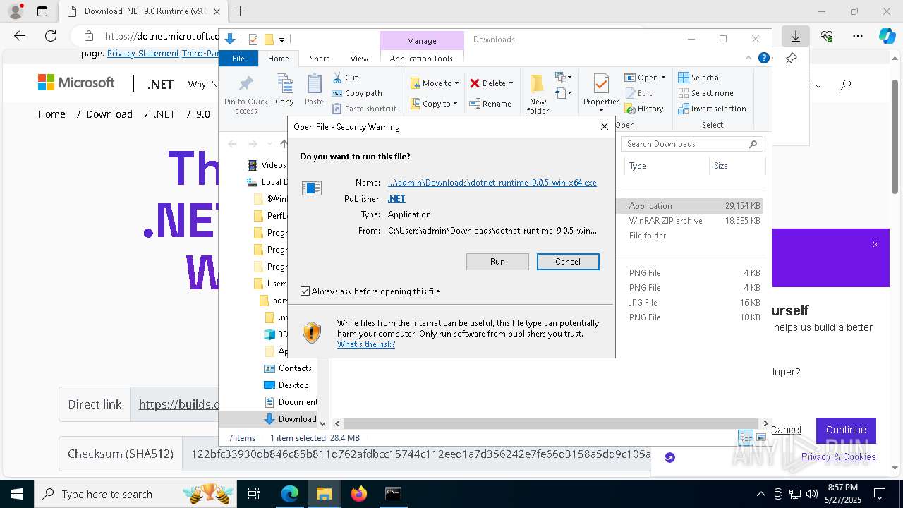Viewport: 903px width, 508px height.
Task: Open the Quick Access Toolbar customize dropdown
Action: 281,40
